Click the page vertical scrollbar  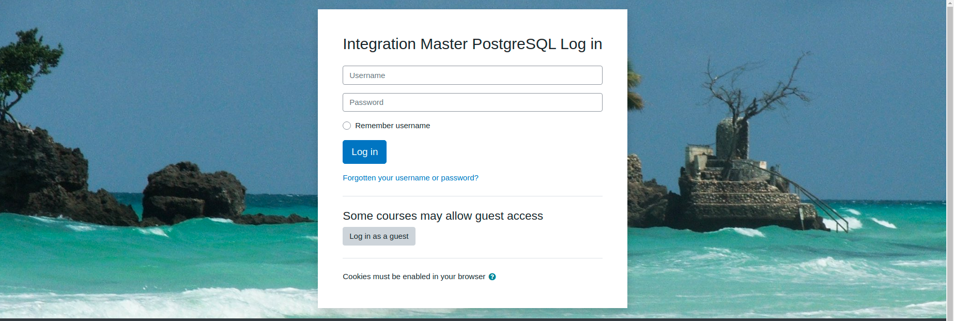(950, 159)
